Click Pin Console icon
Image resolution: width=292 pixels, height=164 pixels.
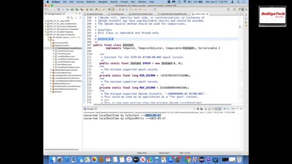(x=224, y=109)
